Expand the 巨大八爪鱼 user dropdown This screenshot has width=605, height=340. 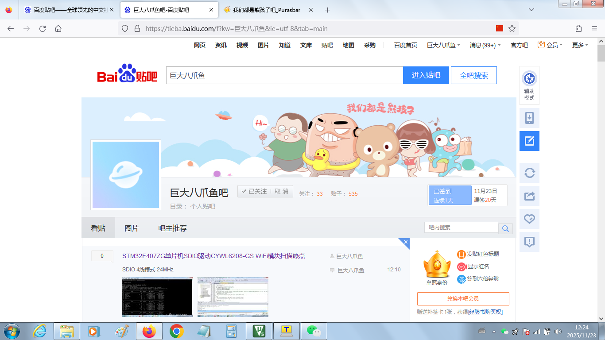[443, 45]
